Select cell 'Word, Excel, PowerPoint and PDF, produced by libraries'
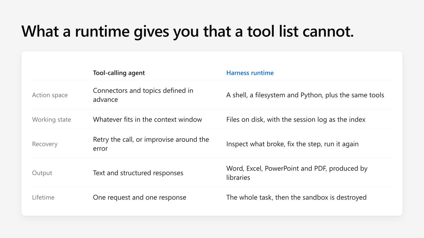The width and height of the screenshot is (424, 238). (x=297, y=173)
